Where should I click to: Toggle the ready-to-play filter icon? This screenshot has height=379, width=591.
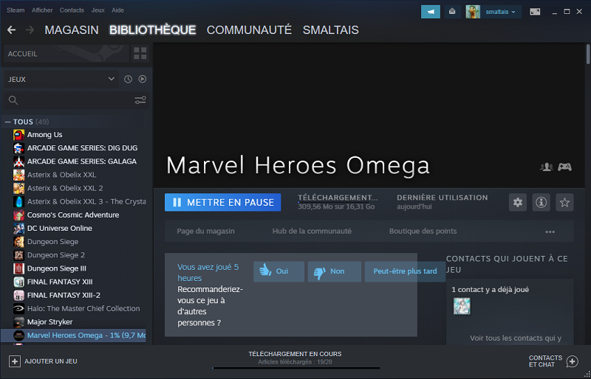pyautogui.click(x=142, y=79)
